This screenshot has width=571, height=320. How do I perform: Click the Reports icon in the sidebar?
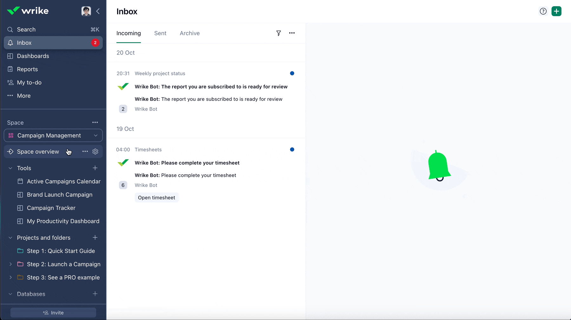coord(10,69)
